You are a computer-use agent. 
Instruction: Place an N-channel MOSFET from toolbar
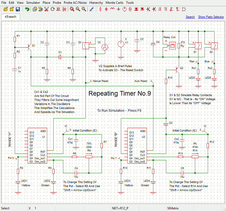160,9
